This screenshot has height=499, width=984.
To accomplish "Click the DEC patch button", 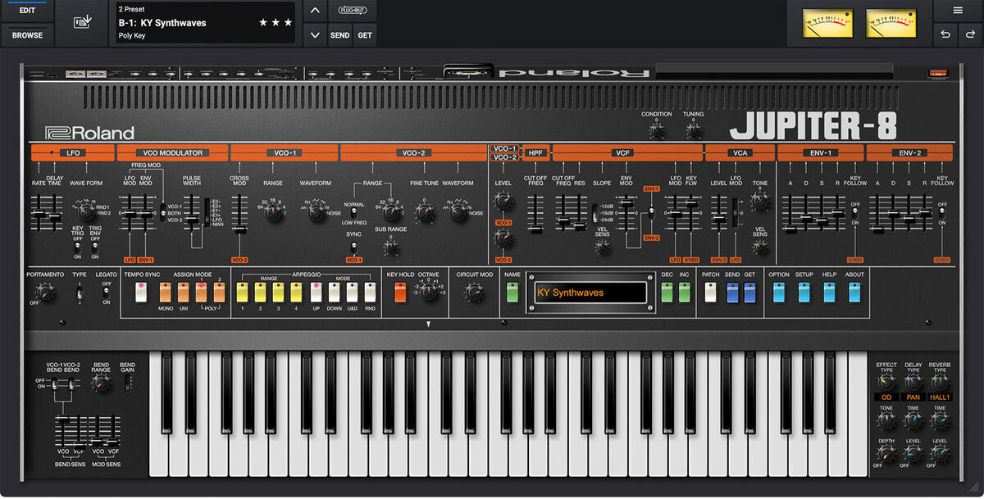I will click(x=667, y=293).
